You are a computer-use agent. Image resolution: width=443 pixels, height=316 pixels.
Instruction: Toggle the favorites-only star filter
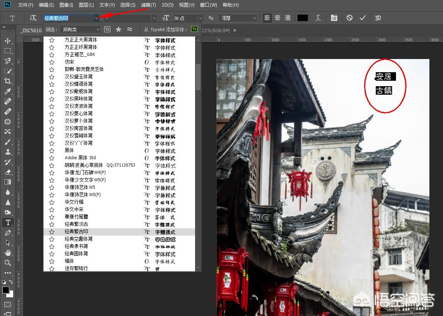(x=119, y=30)
